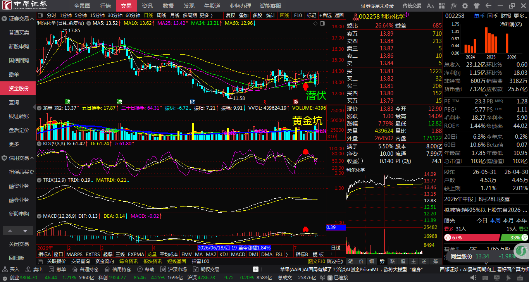
Task: Click the thumbs-up bullish vote icon
Action: tap(448, 237)
